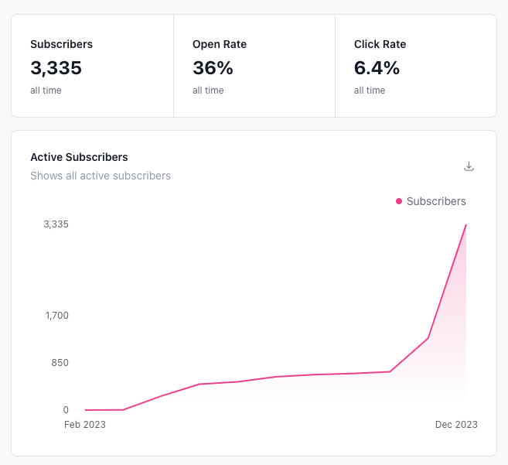Screen dimensions: 508x465
Task: Select the Open Rate stat card title
Action: [x=219, y=44]
